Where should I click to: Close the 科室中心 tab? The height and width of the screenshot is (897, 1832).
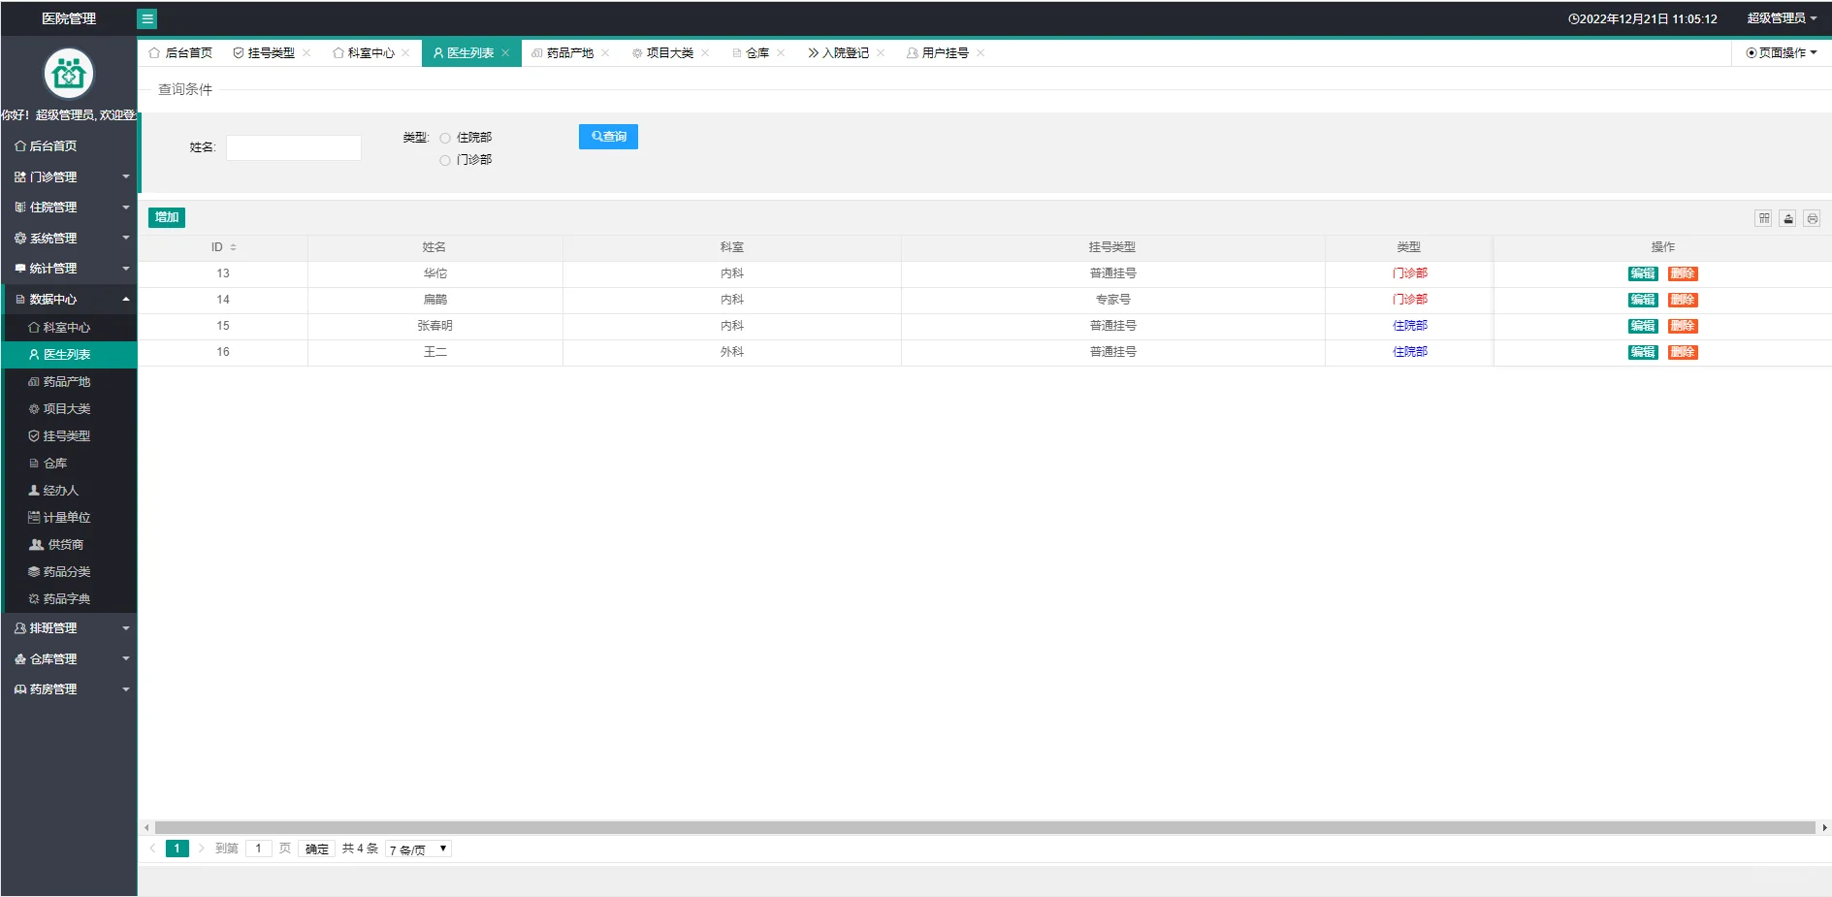[405, 53]
